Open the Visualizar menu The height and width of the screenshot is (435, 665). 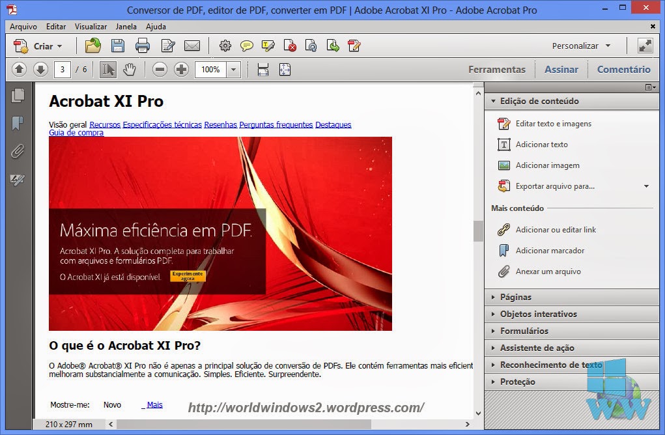point(91,26)
